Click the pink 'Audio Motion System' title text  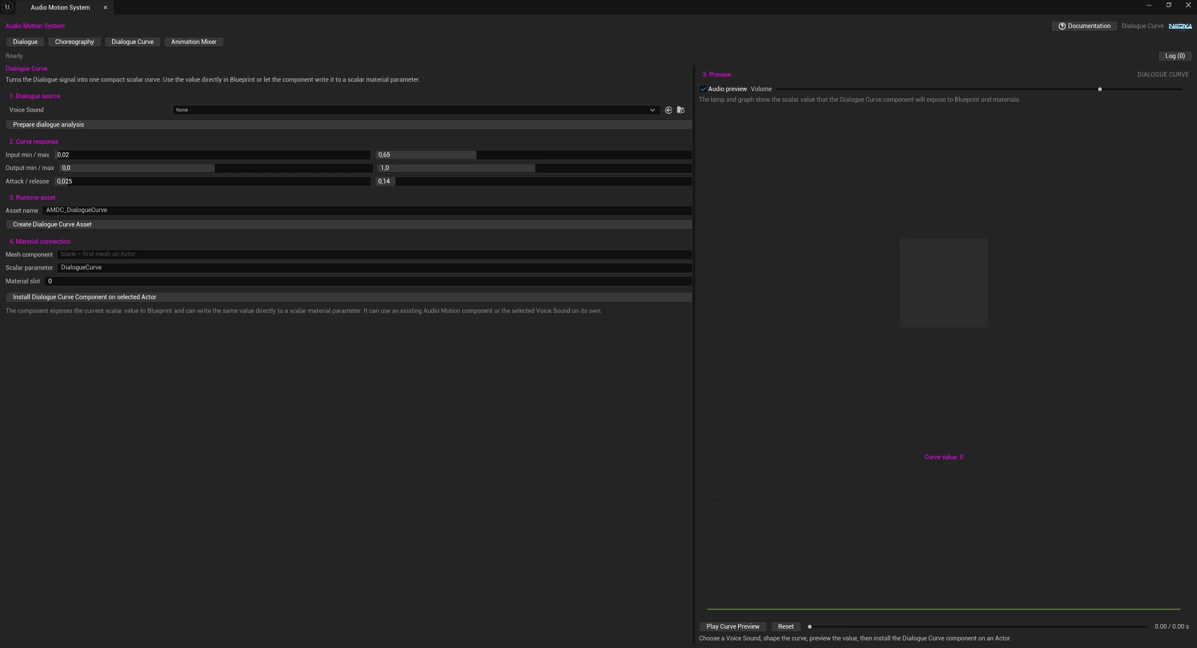click(35, 26)
